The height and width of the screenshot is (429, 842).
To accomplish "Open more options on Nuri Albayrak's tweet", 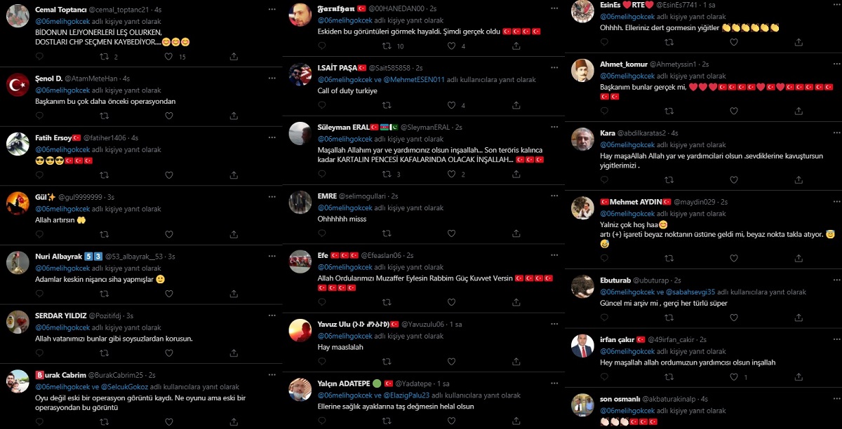I will [272, 256].
